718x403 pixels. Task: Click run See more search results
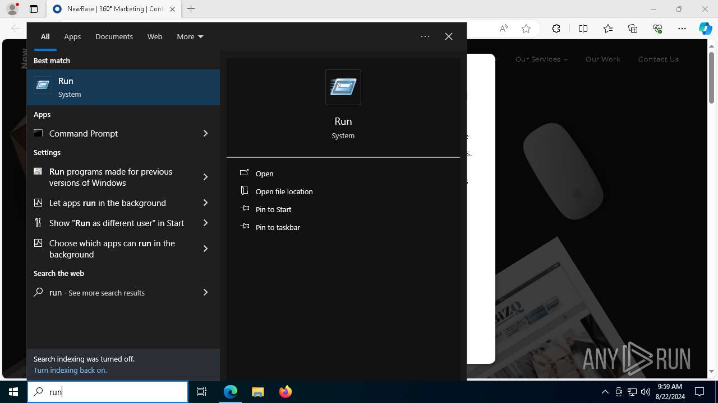click(x=97, y=292)
